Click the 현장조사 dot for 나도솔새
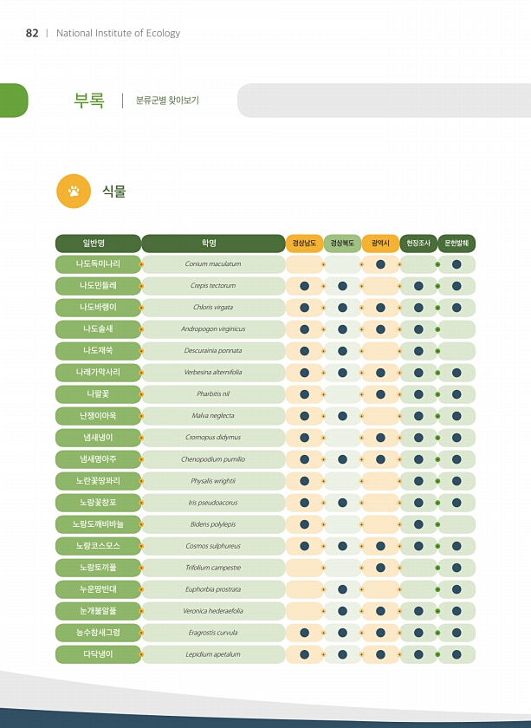This screenshot has height=728, width=531. coord(418,329)
